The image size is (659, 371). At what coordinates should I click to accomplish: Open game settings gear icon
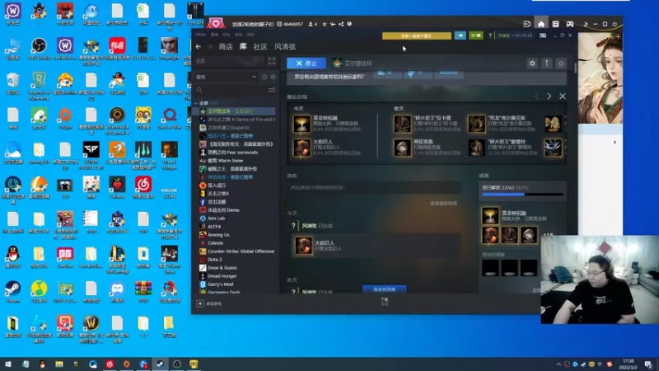tap(532, 63)
